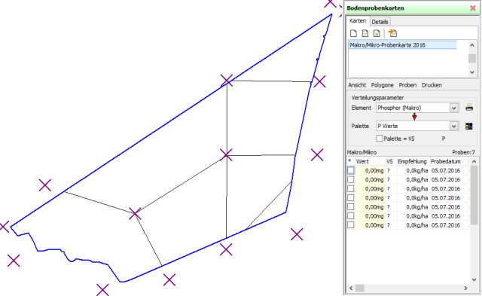The height and width of the screenshot is (296, 482).
Task: Expand the Element dropdown showing Phosphor (Makro)
Action: coord(454,108)
